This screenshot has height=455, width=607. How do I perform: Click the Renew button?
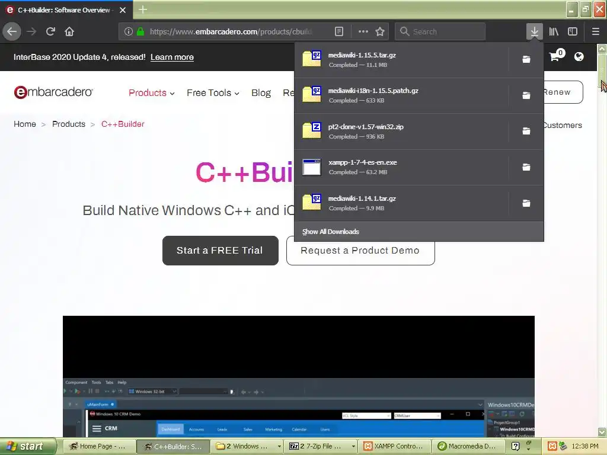pos(563,92)
